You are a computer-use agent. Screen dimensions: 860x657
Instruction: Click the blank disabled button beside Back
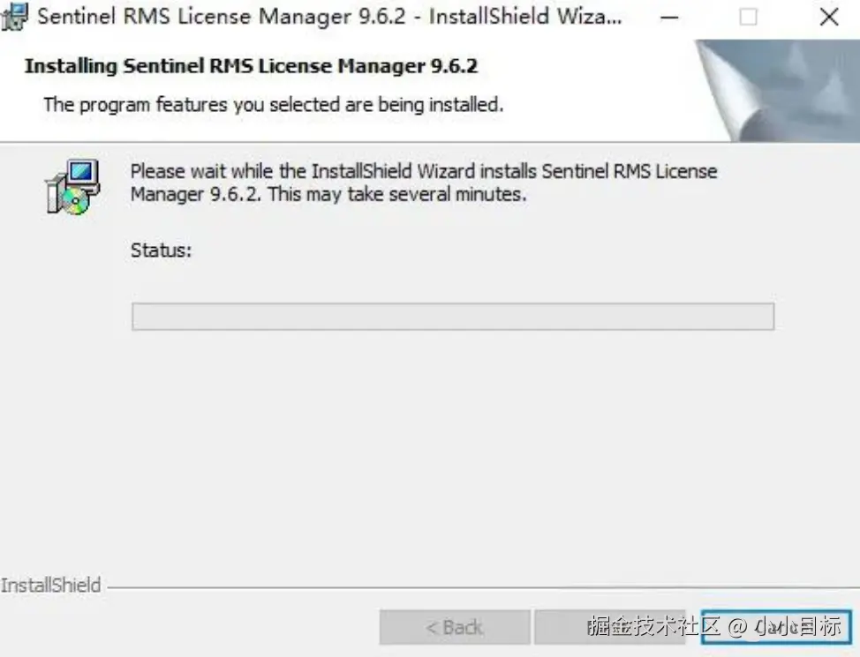[x=610, y=627]
